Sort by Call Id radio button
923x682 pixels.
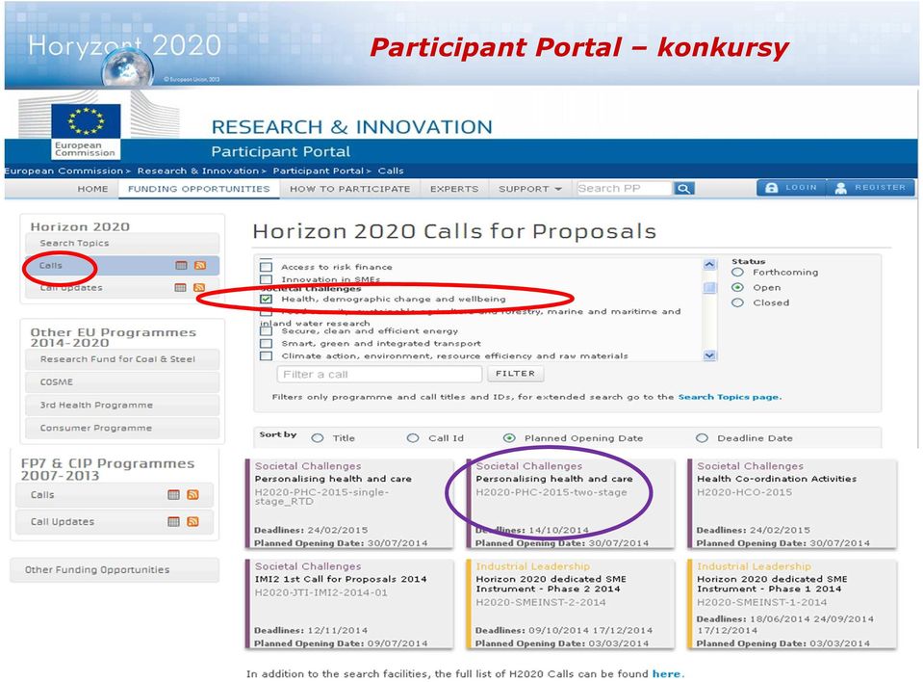click(x=413, y=438)
